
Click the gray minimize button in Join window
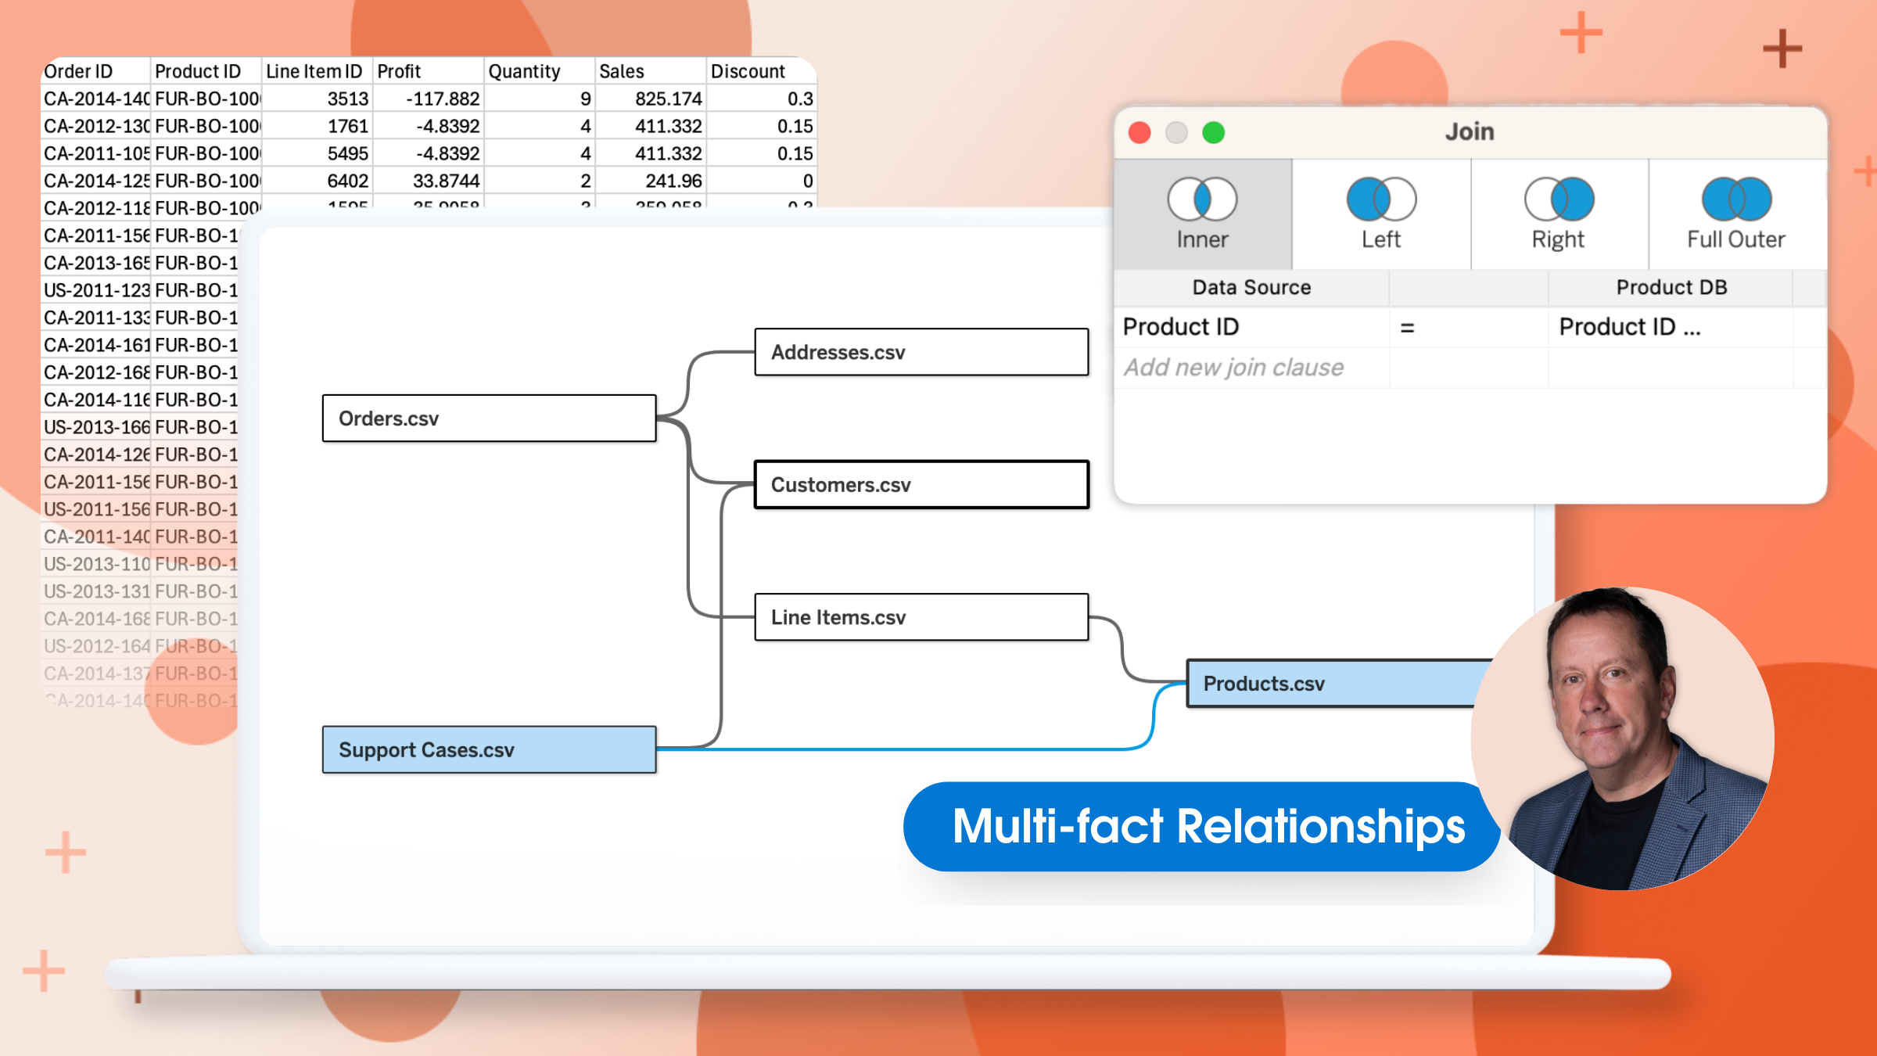1176,133
